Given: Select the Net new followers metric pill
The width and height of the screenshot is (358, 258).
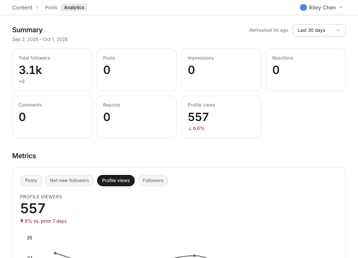Looking at the screenshot, I should click(69, 181).
